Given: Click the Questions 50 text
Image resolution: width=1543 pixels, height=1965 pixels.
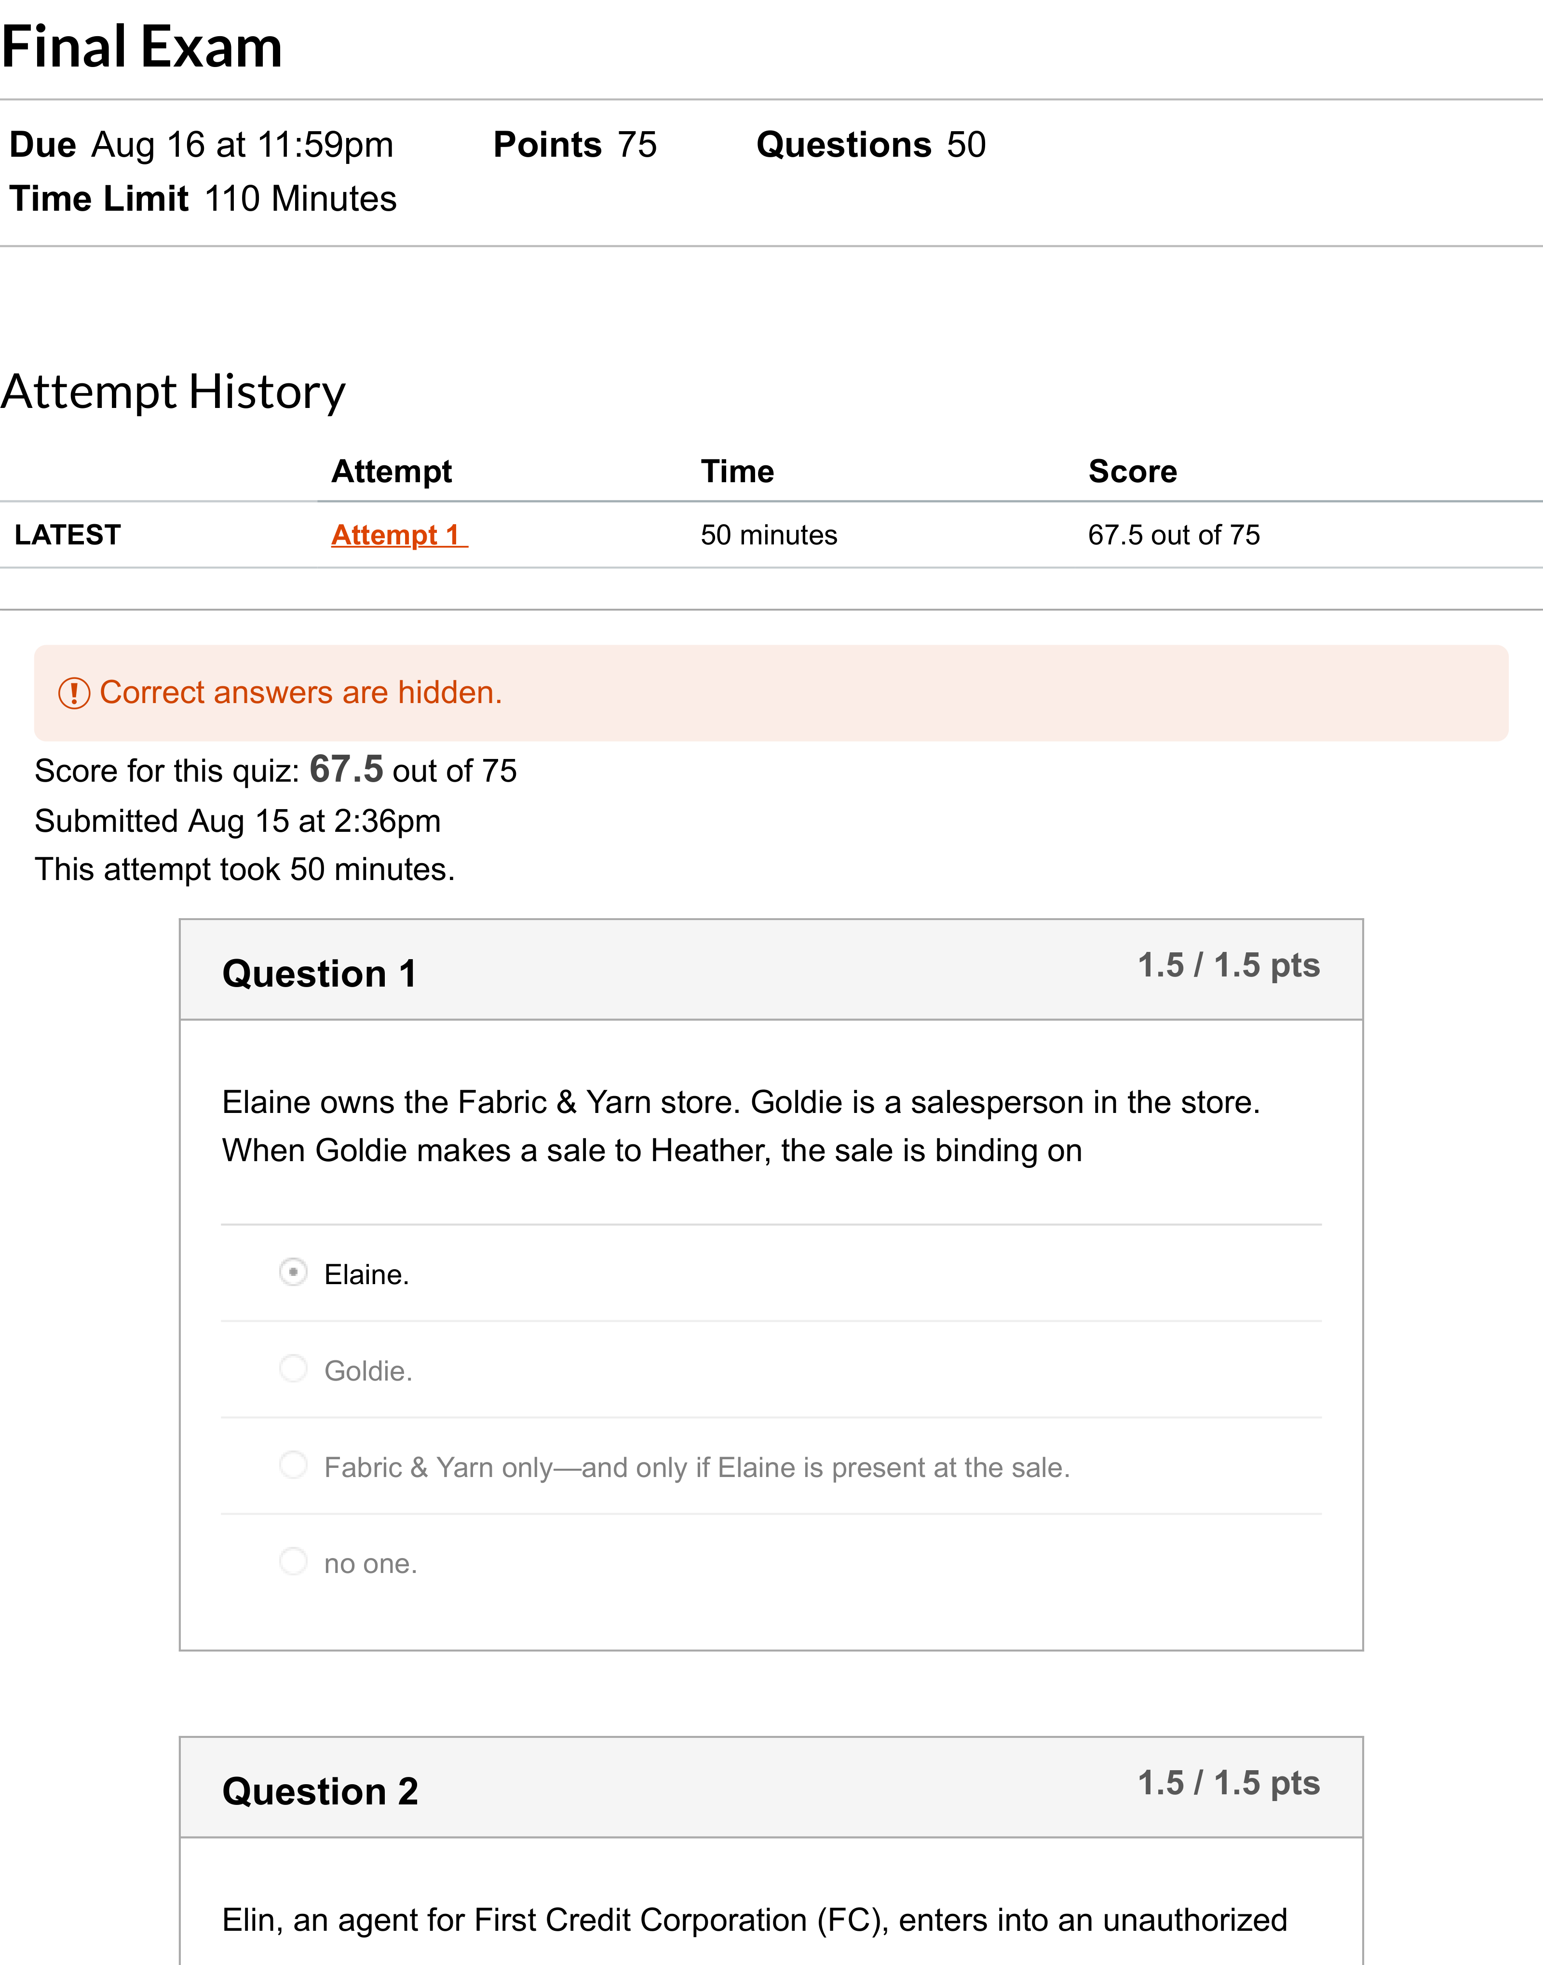Looking at the screenshot, I should [871, 146].
